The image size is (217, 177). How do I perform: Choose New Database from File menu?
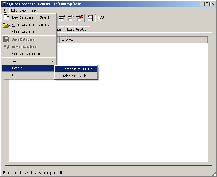(29, 17)
